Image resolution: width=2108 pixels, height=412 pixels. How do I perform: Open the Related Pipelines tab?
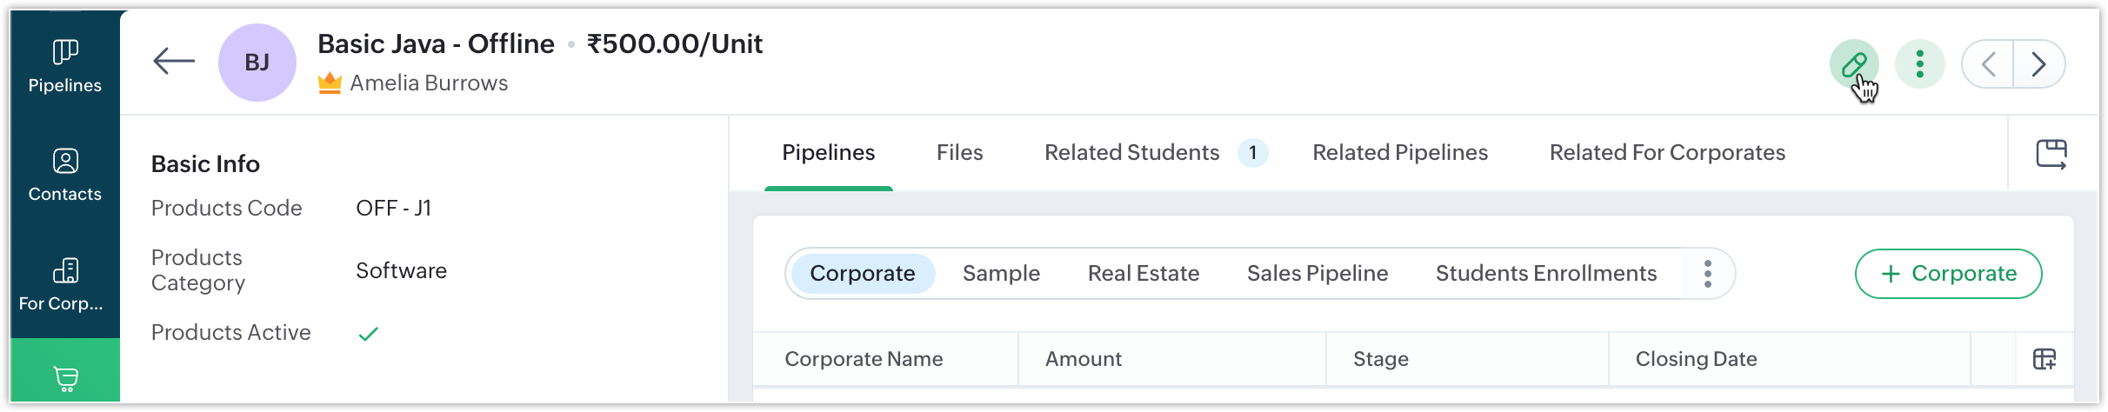point(1400,153)
